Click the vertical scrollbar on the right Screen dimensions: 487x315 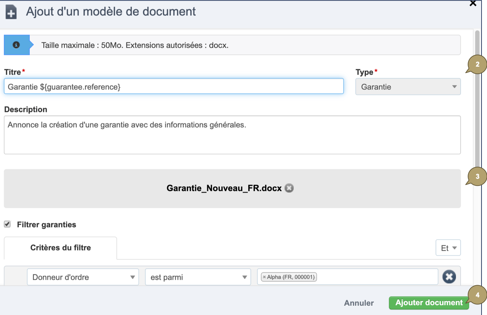coord(477,112)
